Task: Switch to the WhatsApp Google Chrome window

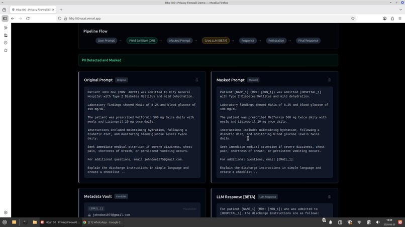Action: (x=103, y=222)
